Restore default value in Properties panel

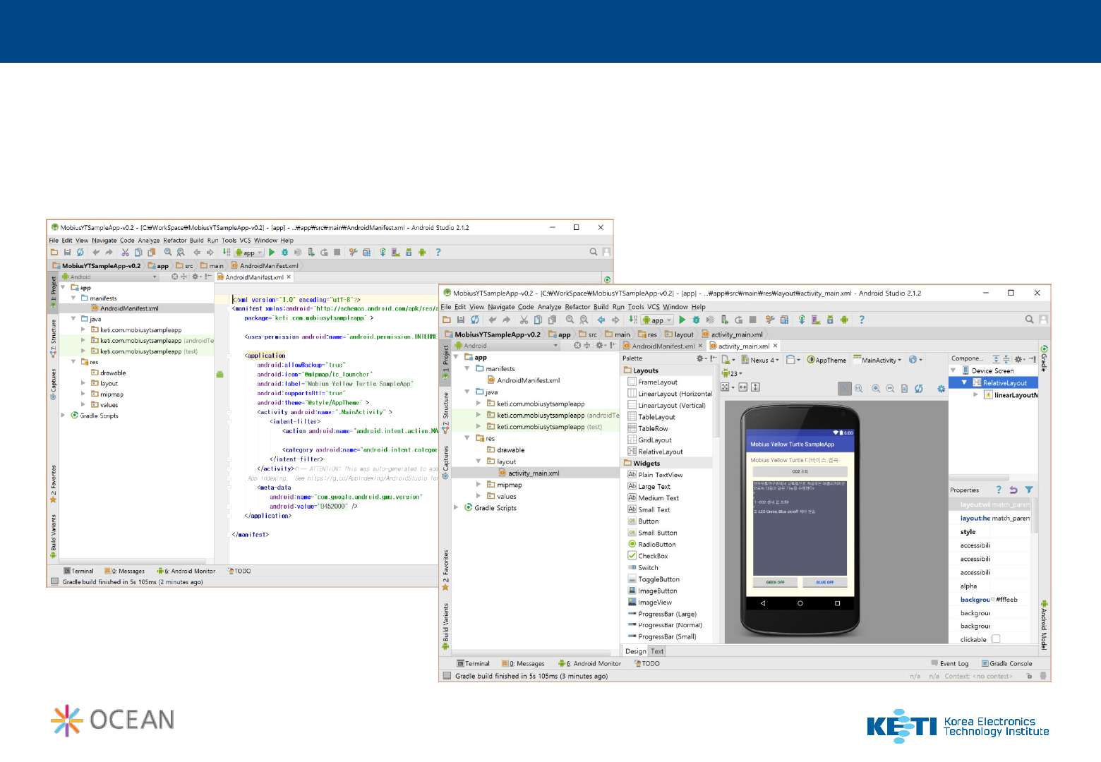pyautogui.click(x=1013, y=490)
